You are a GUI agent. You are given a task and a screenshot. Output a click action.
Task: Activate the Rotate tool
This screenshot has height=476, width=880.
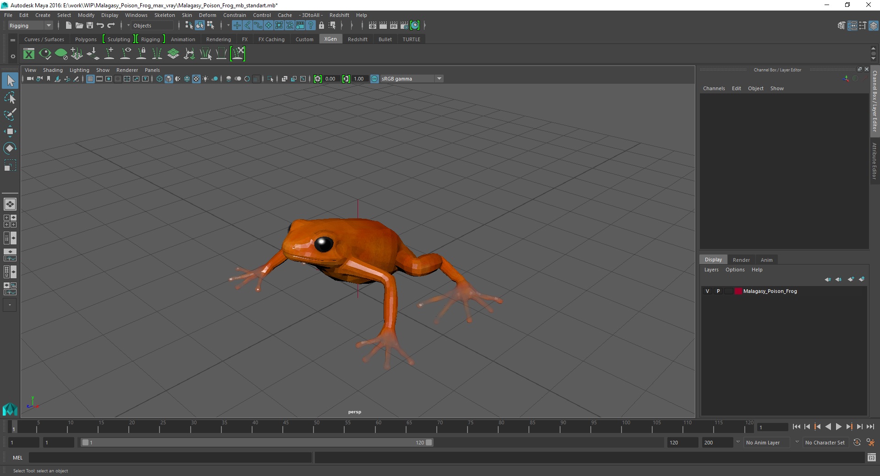click(x=10, y=148)
